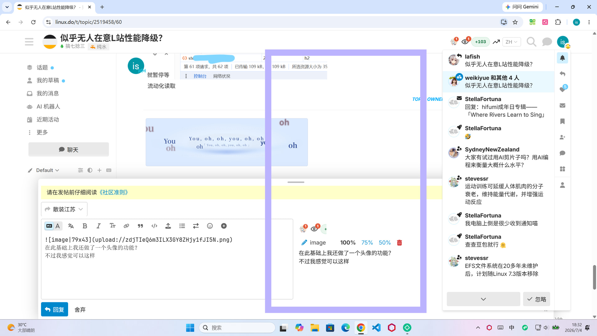This screenshot has width=597, height=336.
Task: Open the messages envelope tab in the user menu
Action: coord(562,105)
